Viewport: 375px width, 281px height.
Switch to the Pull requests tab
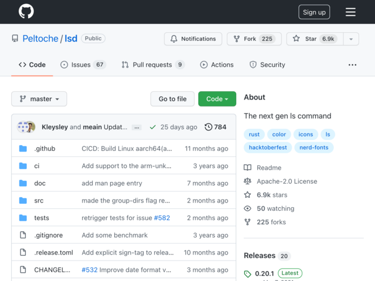point(153,65)
